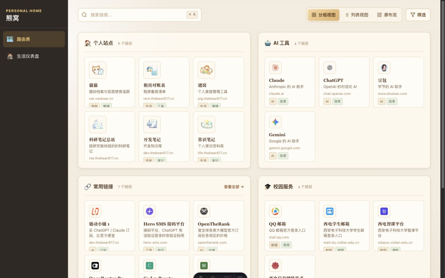Switch to 列表视图 list view
Image resolution: width=445 pixels, height=278 pixels.
click(x=357, y=15)
